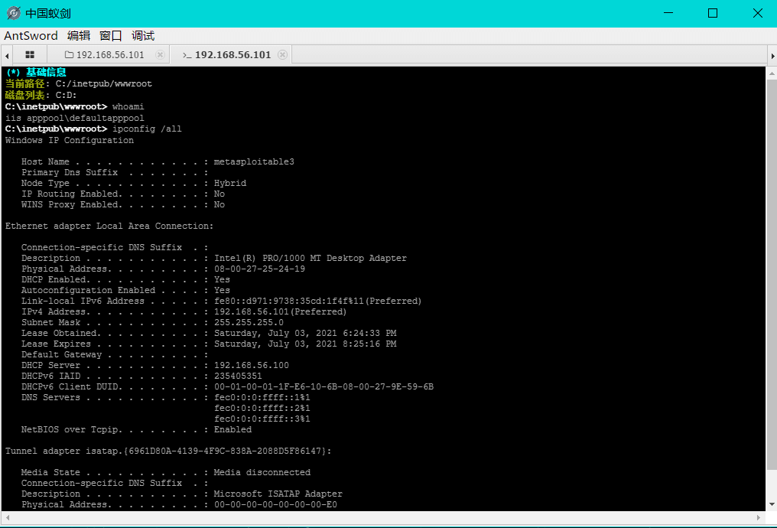Click the 'ipconfig /all' command text
The image size is (777, 528).
click(x=147, y=129)
